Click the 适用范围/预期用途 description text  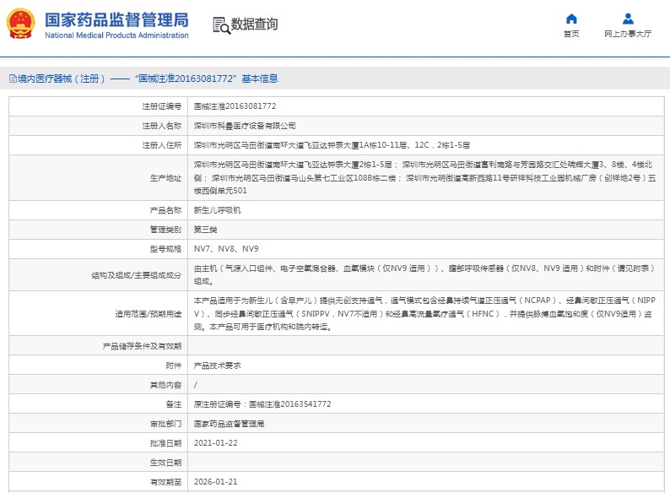[424, 313]
